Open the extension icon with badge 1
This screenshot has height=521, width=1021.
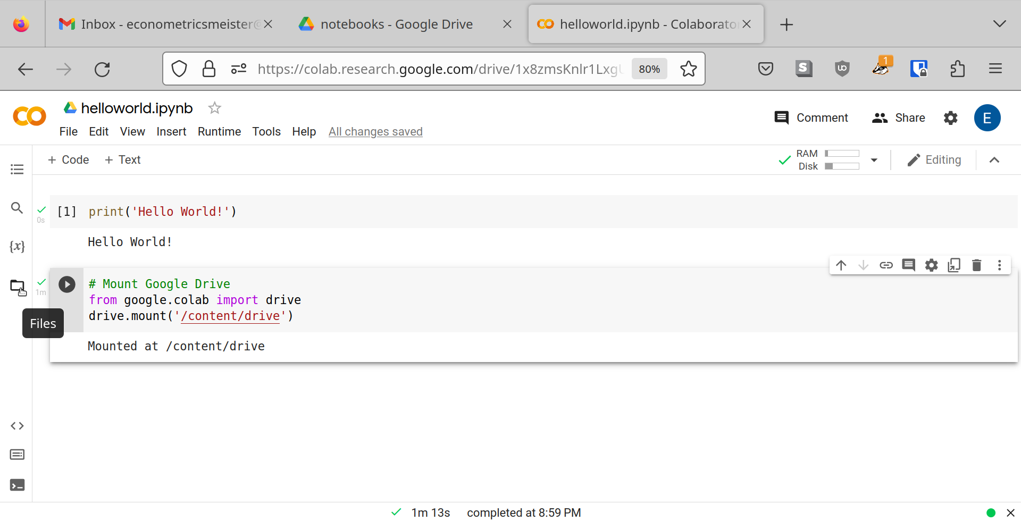[x=882, y=68]
